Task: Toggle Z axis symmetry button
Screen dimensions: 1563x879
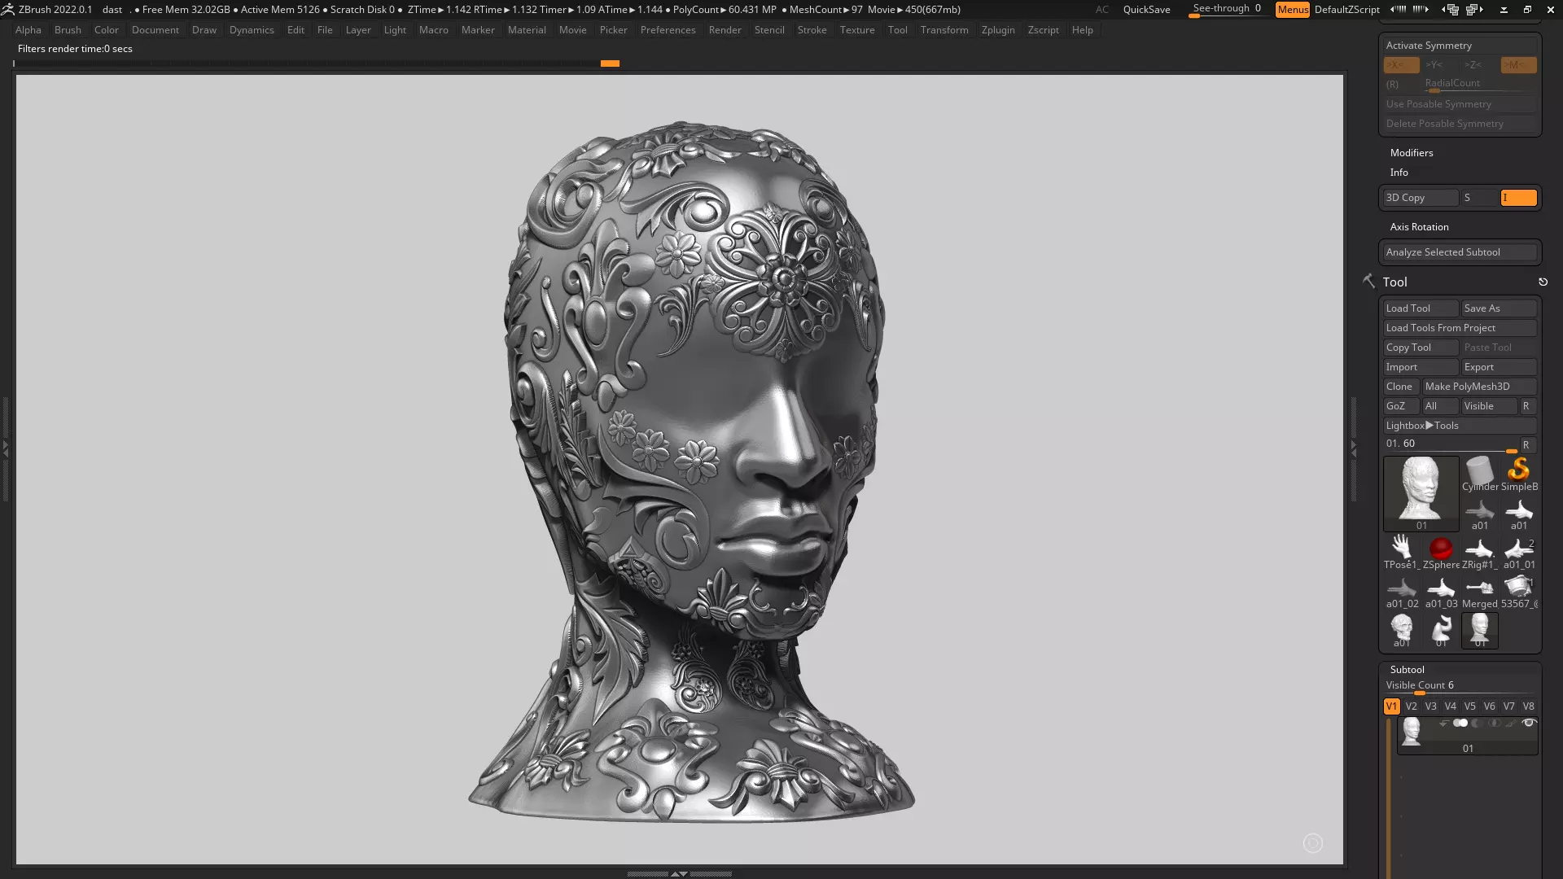Action: [x=1479, y=65]
